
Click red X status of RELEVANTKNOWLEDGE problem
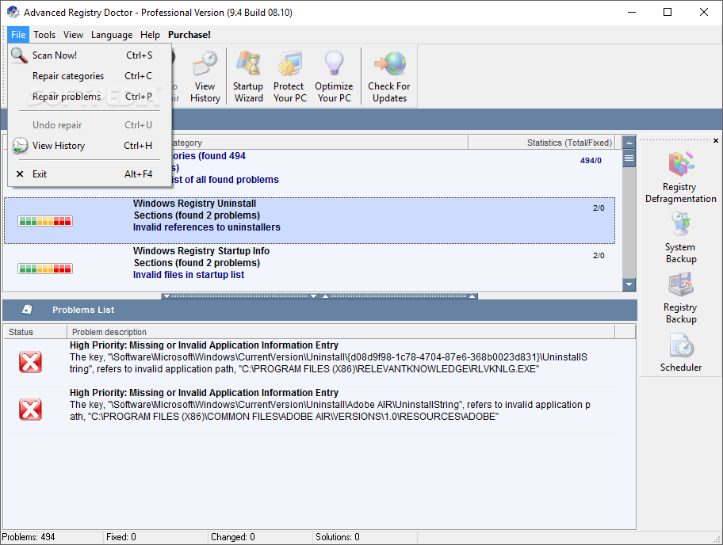(30, 362)
